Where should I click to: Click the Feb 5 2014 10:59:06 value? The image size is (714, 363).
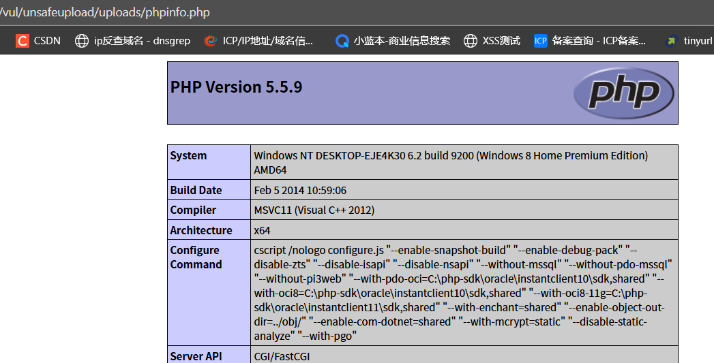click(x=300, y=190)
